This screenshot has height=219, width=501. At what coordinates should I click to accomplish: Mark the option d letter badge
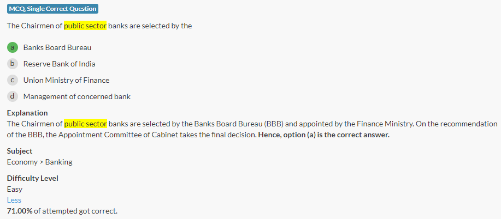click(13, 96)
